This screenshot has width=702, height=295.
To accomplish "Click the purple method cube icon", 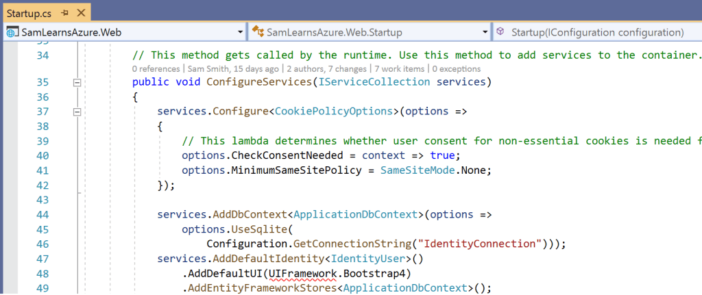I will 501,32.
